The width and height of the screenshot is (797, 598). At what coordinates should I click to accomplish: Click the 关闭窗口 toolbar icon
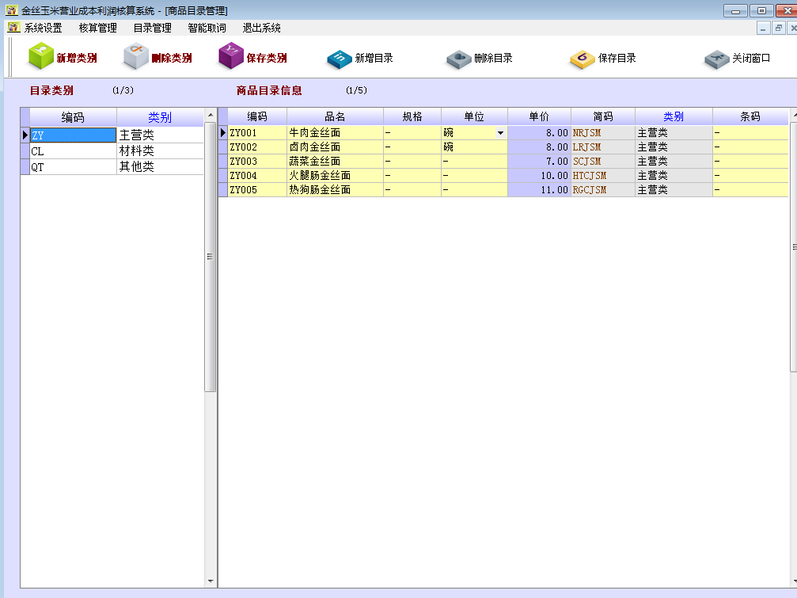point(716,59)
